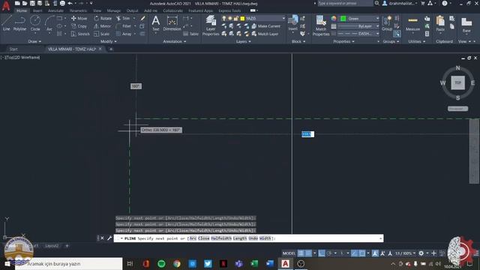Click the TOP face of ViewCube
The height and width of the screenshot is (270, 480).
coord(457,82)
